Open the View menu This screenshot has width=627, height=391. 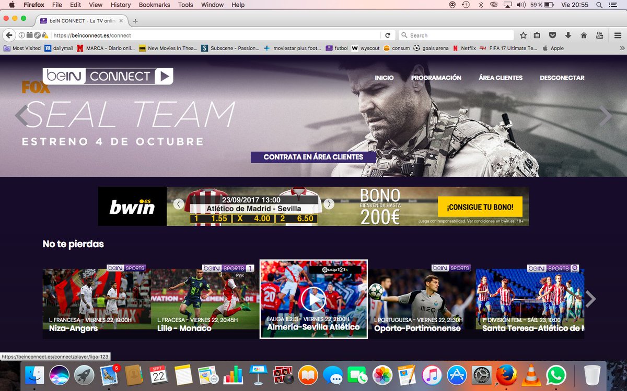[96, 5]
